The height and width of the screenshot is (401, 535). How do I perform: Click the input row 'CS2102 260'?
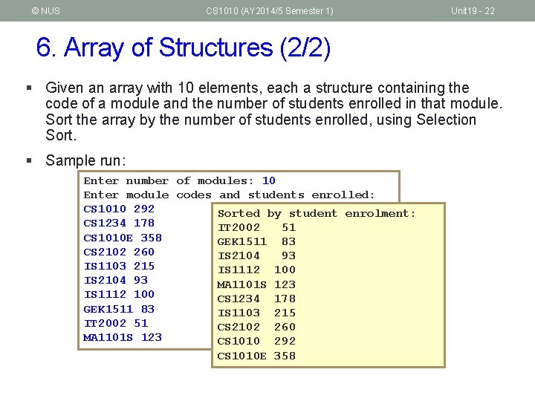pyautogui.click(x=119, y=252)
